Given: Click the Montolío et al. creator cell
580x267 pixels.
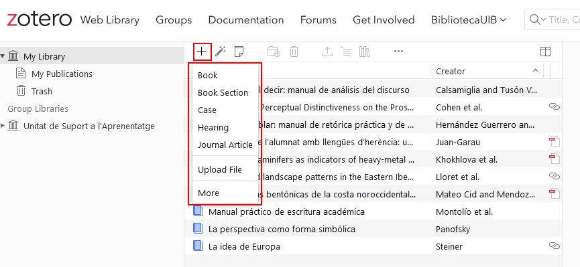Looking at the screenshot, I should point(464,211).
